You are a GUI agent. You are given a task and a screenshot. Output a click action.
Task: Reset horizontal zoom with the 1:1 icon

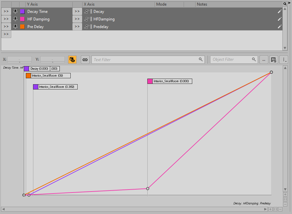(275, 209)
